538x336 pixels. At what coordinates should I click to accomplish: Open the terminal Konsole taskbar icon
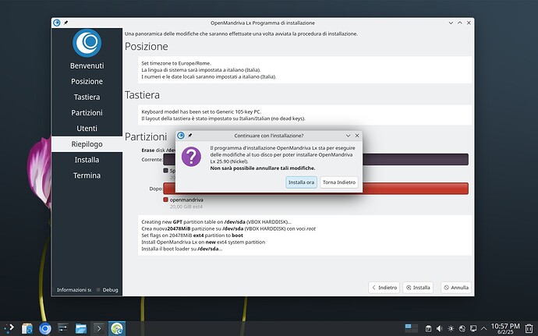[99, 328]
